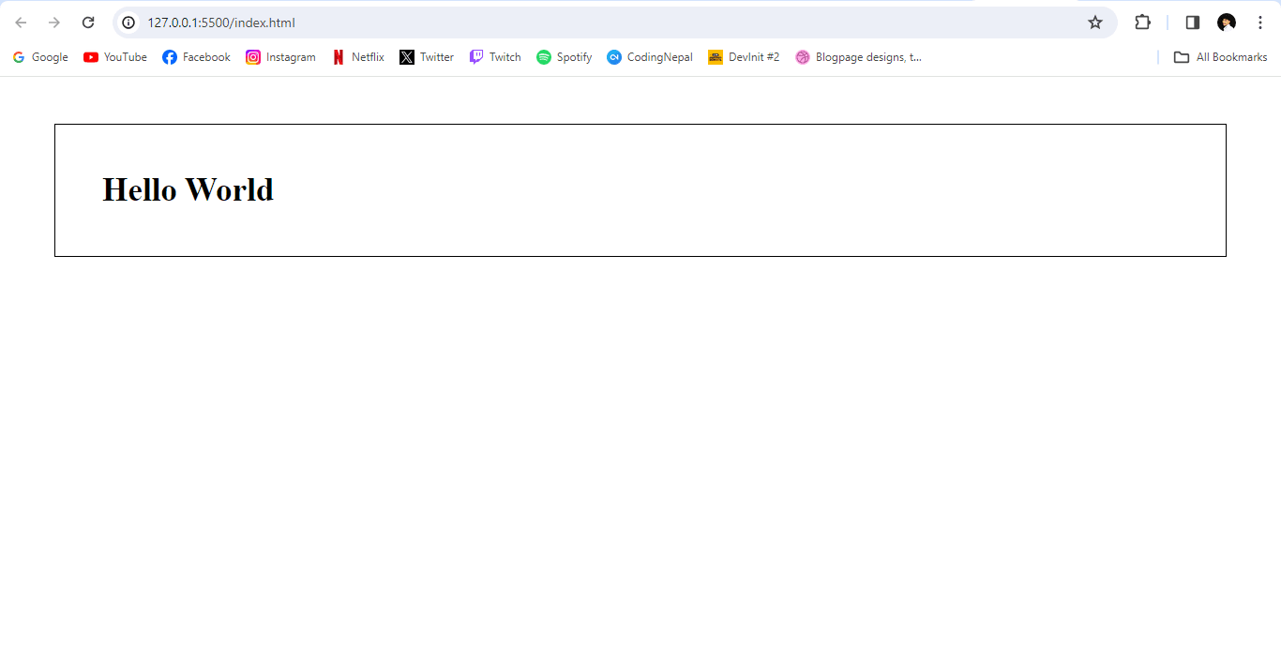Screen dimensions: 1281x646
Task: Select the Netflix bookmark icon
Action: [x=339, y=57]
